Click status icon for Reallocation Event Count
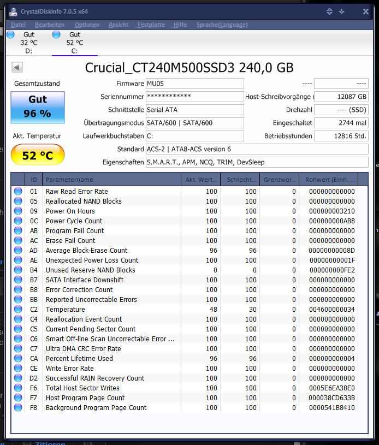The height and width of the screenshot is (445, 379). click(18, 319)
